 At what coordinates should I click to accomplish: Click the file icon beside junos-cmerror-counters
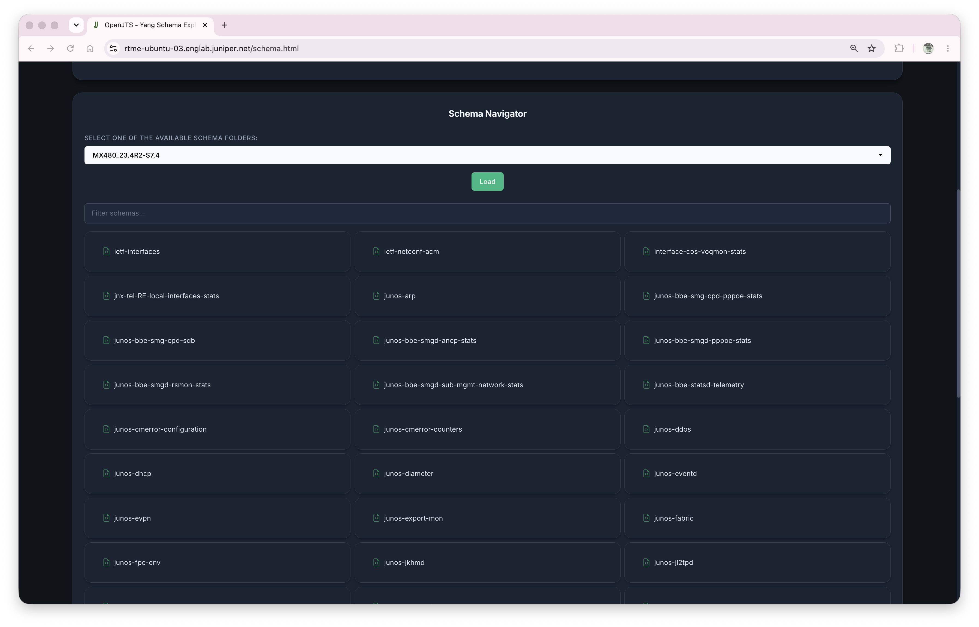pyautogui.click(x=376, y=429)
